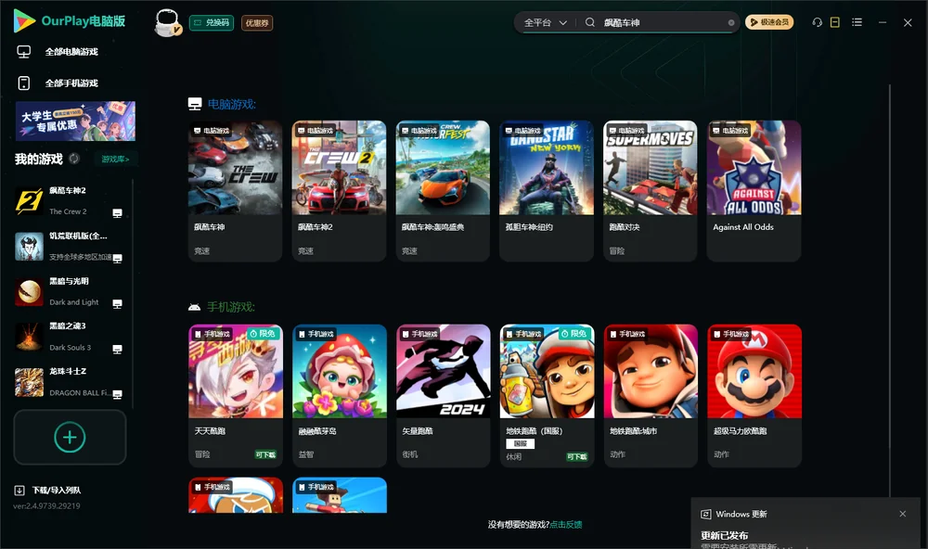928x549 pixels.
Task: Clear the search text with the x icon
Action: pyautogui.click(x=731, y=22)
